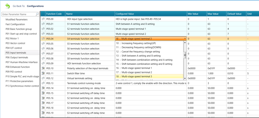
Task: Choose option 12 Cancel the frequency change setting
Action: pyautogui.click(x=149, y=52)
